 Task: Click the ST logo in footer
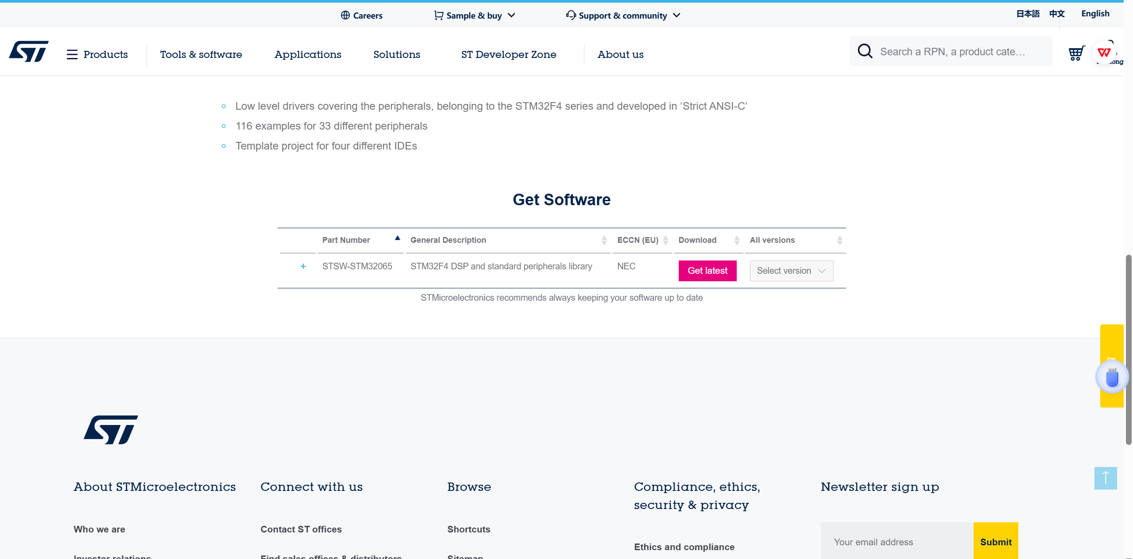click(111, 430)
